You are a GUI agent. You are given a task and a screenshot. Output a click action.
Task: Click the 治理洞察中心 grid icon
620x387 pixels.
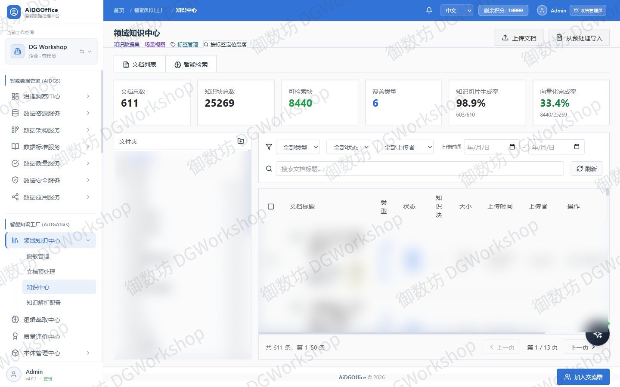click(15, 96)
